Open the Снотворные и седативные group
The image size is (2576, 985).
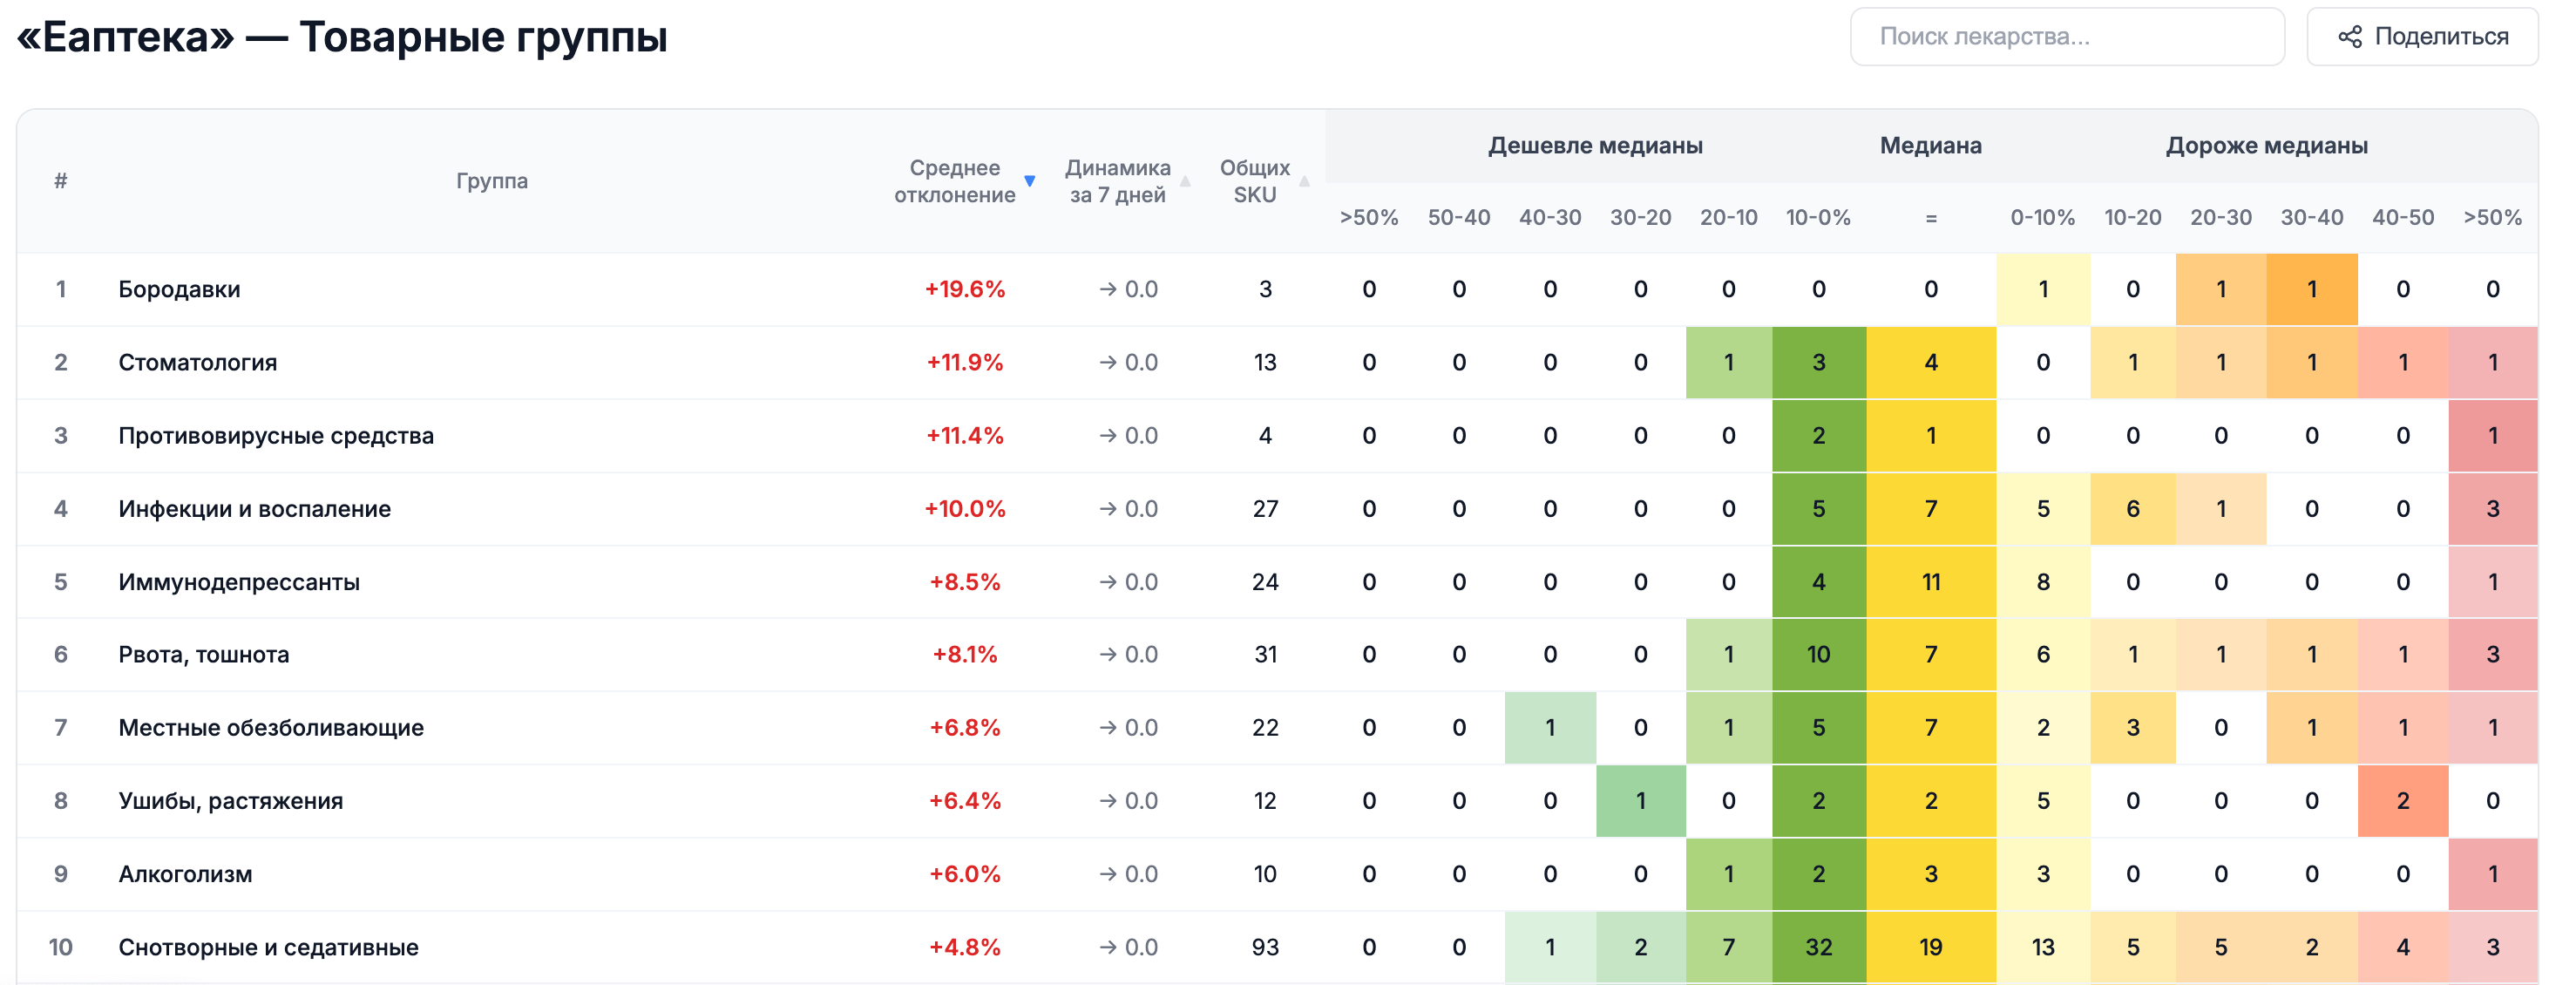268,947
